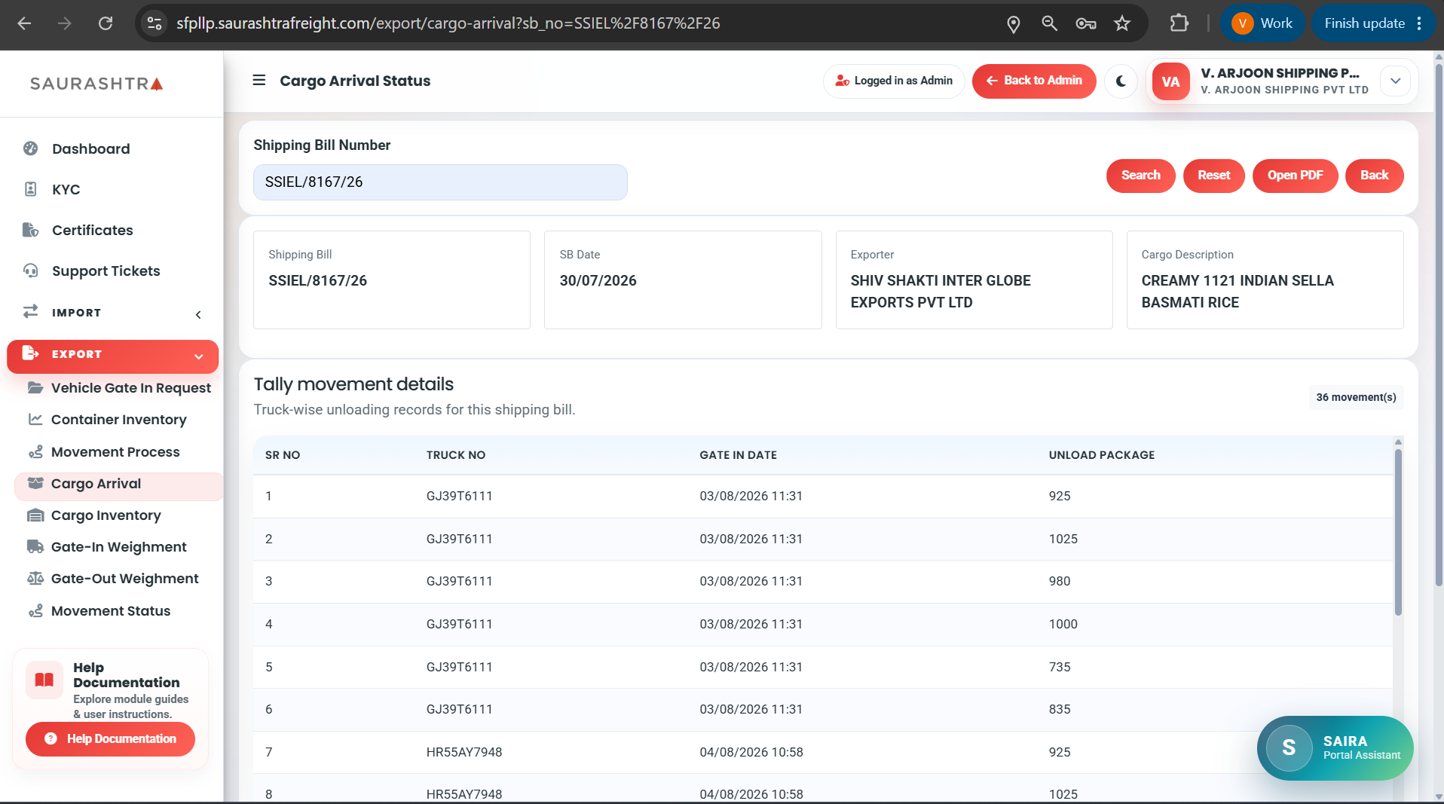Open Dashboard from sidebar
The image size is (1444, 804).
[x=90, y=148]
